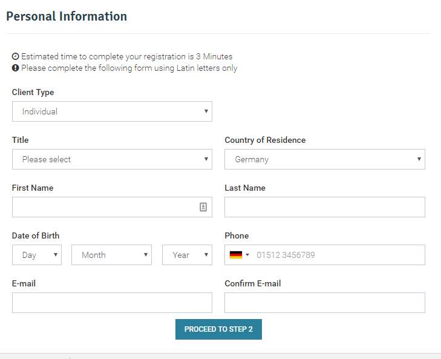
Task: Open the Title dropdown showing Please select
Action: [x=112, y=159]
